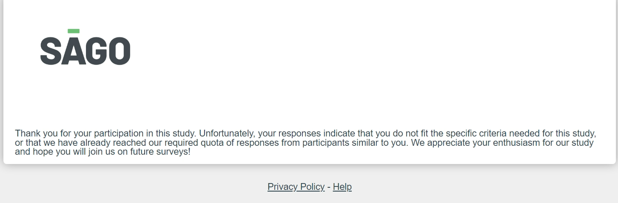This screenshot has height=203, width=618.
Task: Click the green bar above the logo
Action: [74, 31]
